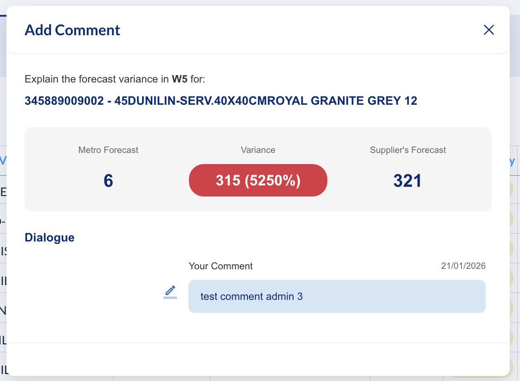
Task: Click the Supplier's Forecast value 321
Action: tap(407, 180)
